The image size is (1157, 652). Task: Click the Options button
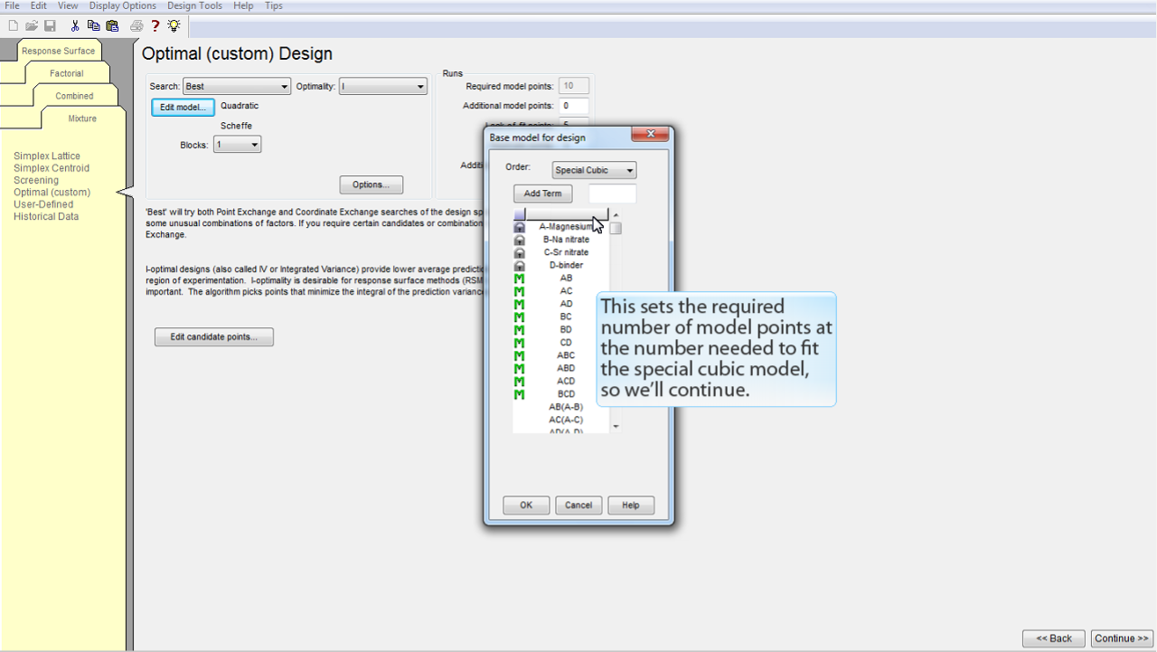372,184
